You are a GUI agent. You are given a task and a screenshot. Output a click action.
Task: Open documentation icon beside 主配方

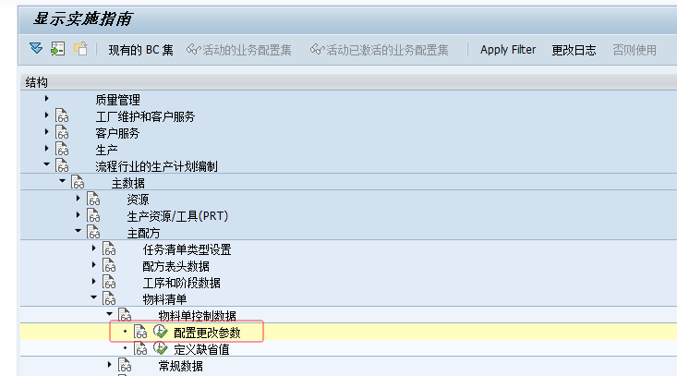93,233
